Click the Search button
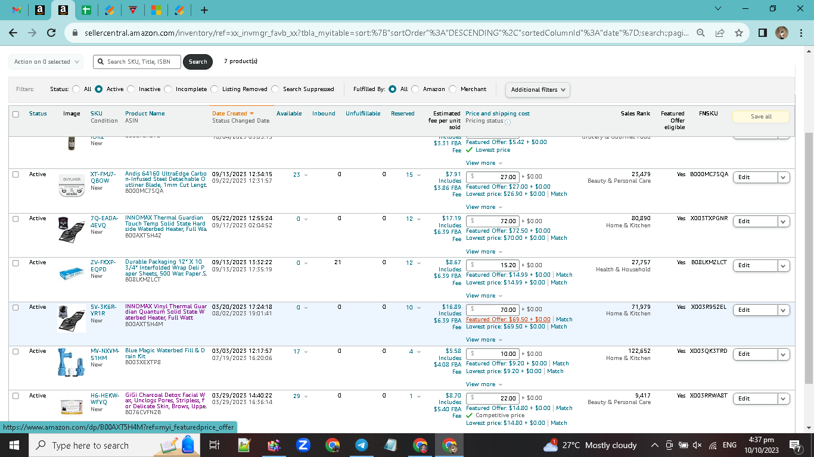The image size is (814, 457). coord(198,62)
